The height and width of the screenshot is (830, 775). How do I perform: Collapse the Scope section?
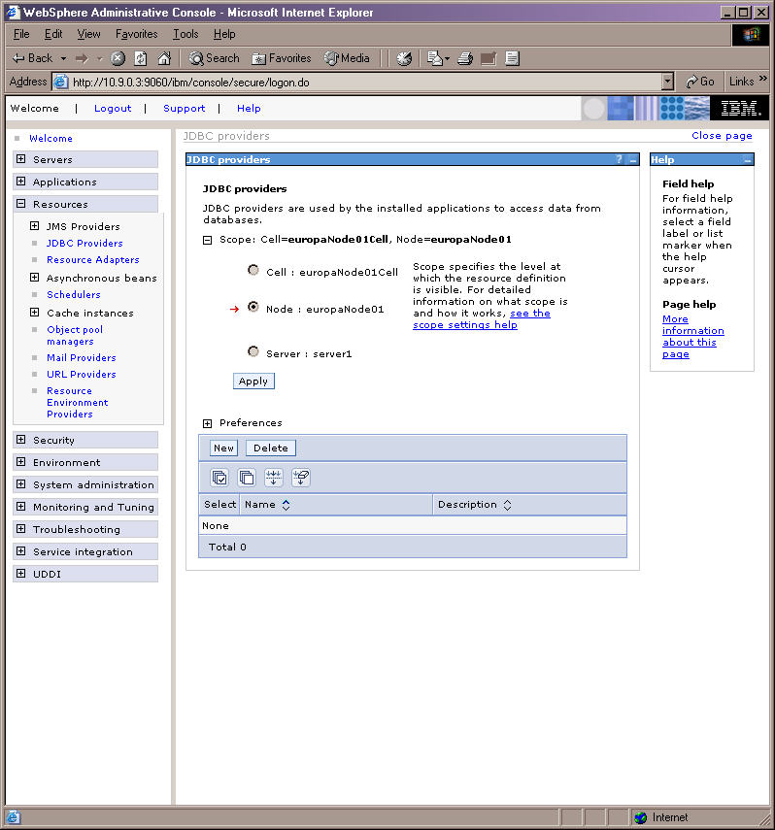click(x=207, y=241)
